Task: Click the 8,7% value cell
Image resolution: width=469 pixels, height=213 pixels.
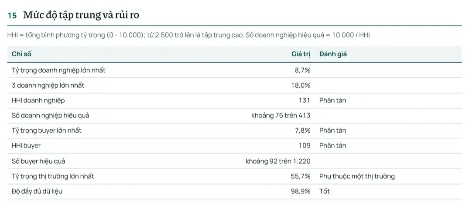Action: point(302,71)
